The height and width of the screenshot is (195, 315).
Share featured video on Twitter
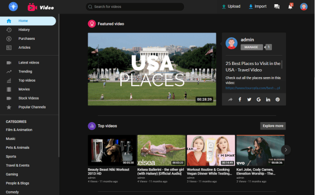pyautogui.click(x=249, y=100)
